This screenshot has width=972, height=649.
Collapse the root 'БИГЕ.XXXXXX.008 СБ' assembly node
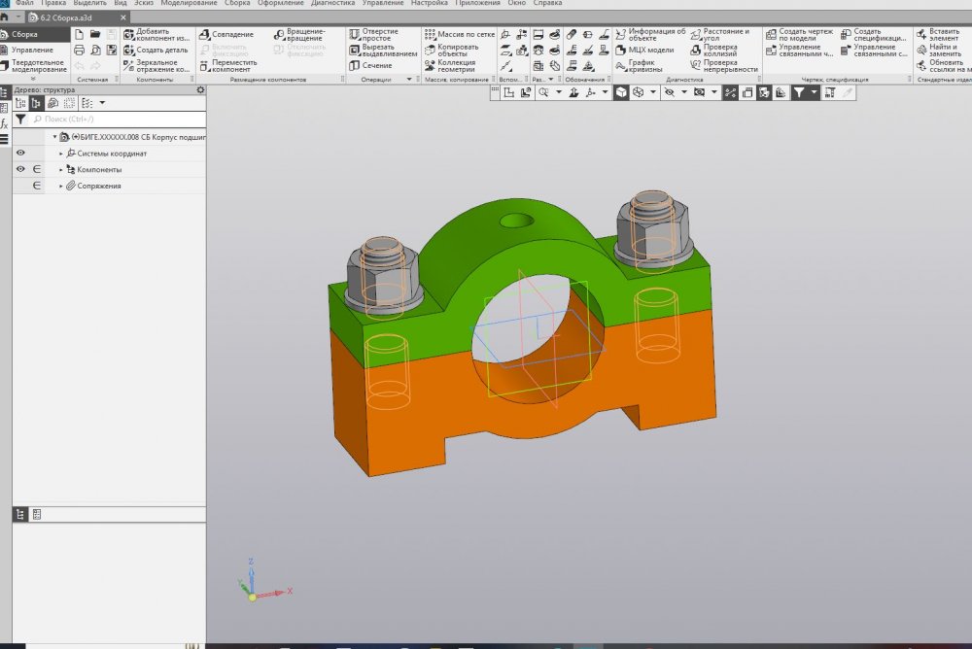pos(54,137)
